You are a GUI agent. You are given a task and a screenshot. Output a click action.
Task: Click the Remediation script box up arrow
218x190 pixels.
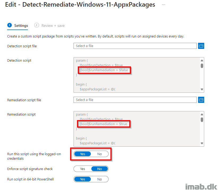[202, 115]
